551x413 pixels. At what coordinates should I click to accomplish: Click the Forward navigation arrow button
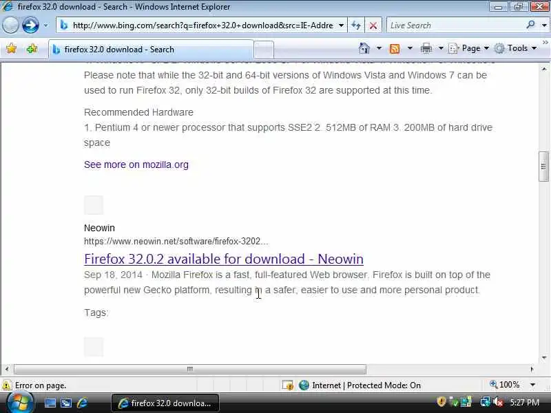point(30,25)
